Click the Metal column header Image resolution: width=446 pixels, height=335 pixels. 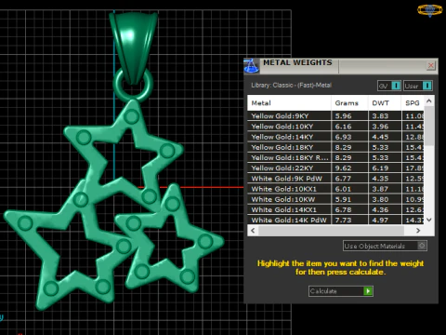[x=289, y=103]
